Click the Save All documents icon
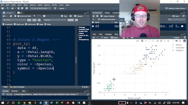 point(22,8)
